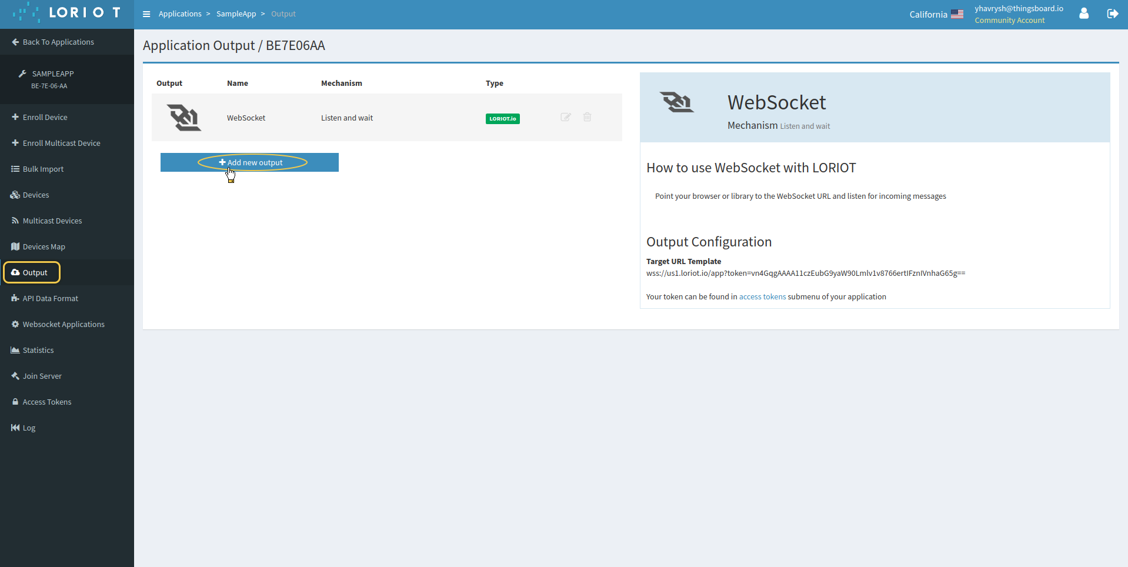Image resolution: width=1128 pixels, height=567 pixels.
Task: Click Output breadcrumb
Action: point(283,14)
